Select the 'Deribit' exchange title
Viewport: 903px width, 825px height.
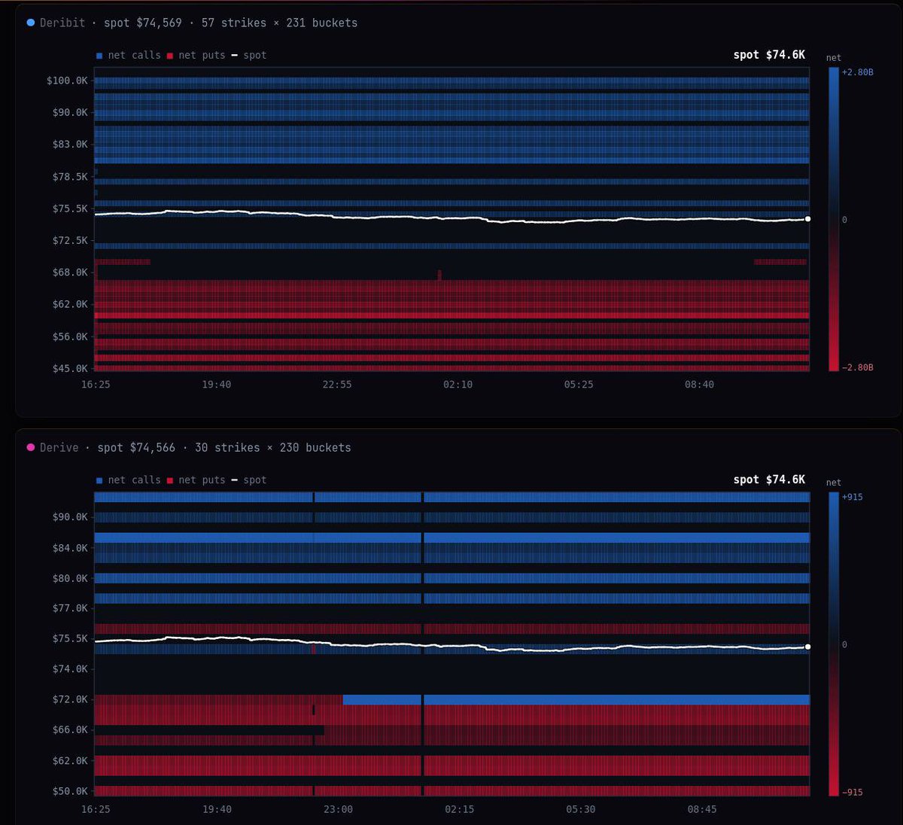click(62, 23)
